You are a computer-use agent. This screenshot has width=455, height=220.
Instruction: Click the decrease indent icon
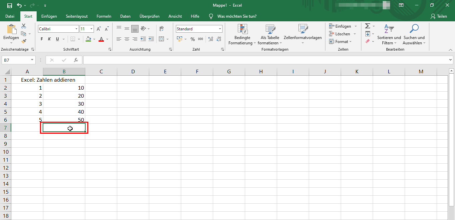143,39
